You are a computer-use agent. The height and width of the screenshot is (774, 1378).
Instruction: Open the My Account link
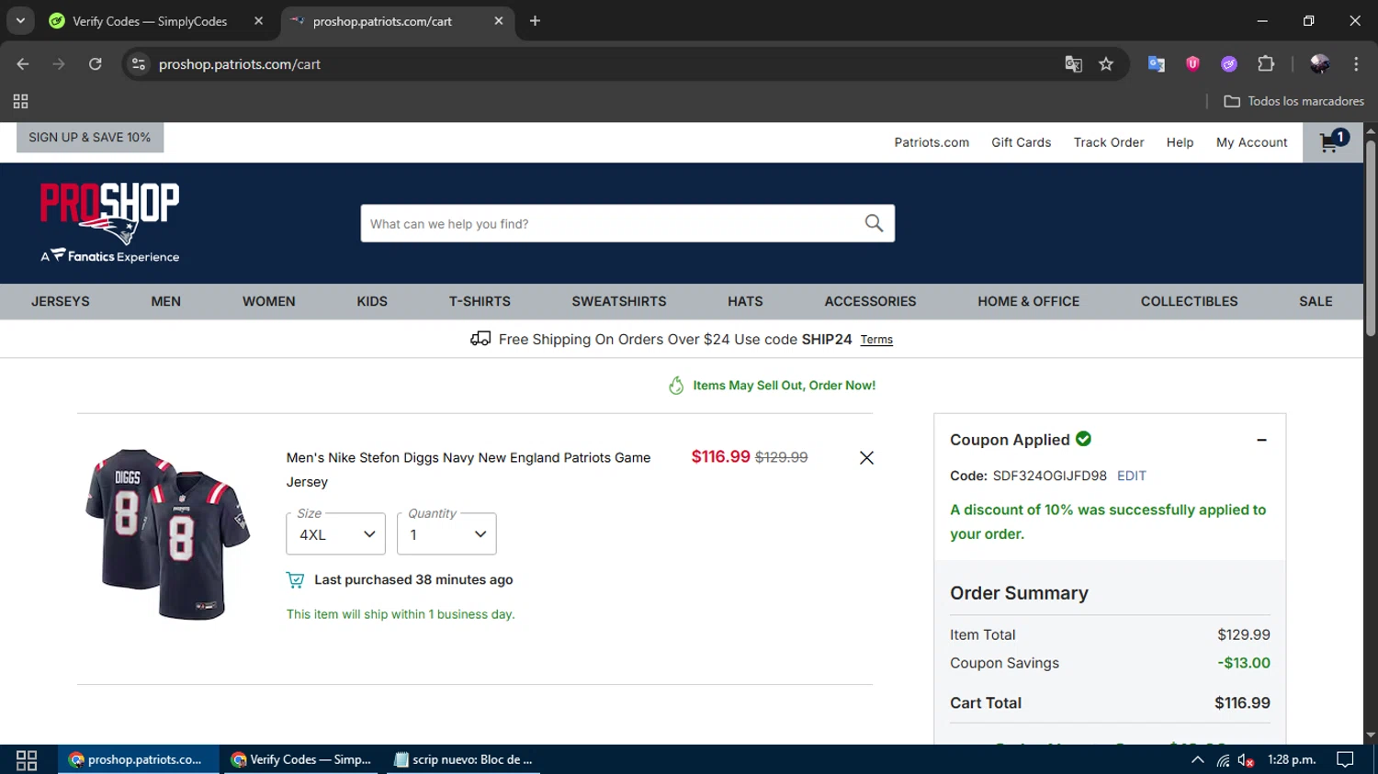click(x=1251, y=142)
